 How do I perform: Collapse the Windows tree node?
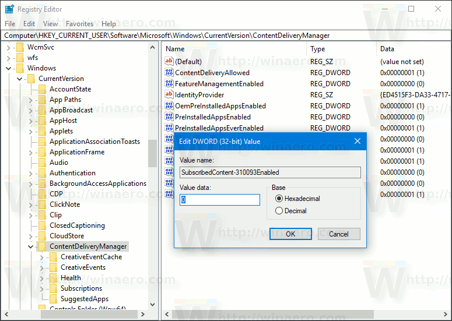coord(8,68)
